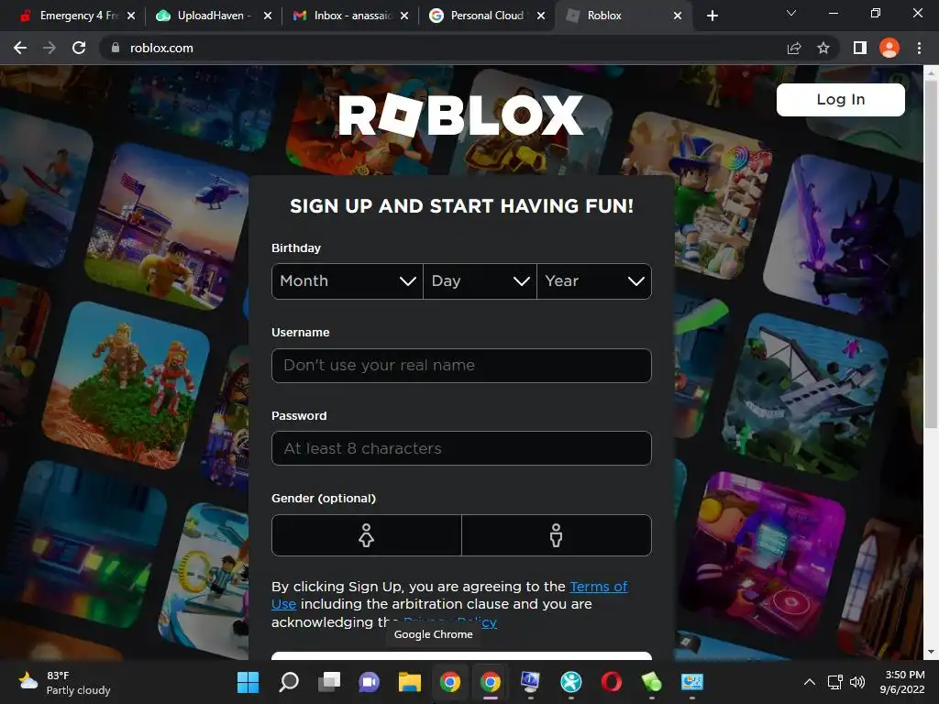Open the weather widget showing 83°F
The width and height of the screenshot is (939, 704).
pyautogui.click(x=64, y=682)
